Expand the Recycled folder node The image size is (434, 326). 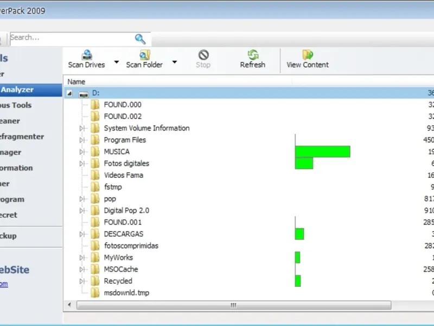tap(82, 281)
